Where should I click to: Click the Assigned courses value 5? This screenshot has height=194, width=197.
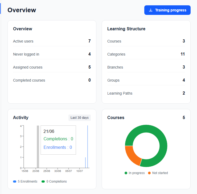point(89,67)
